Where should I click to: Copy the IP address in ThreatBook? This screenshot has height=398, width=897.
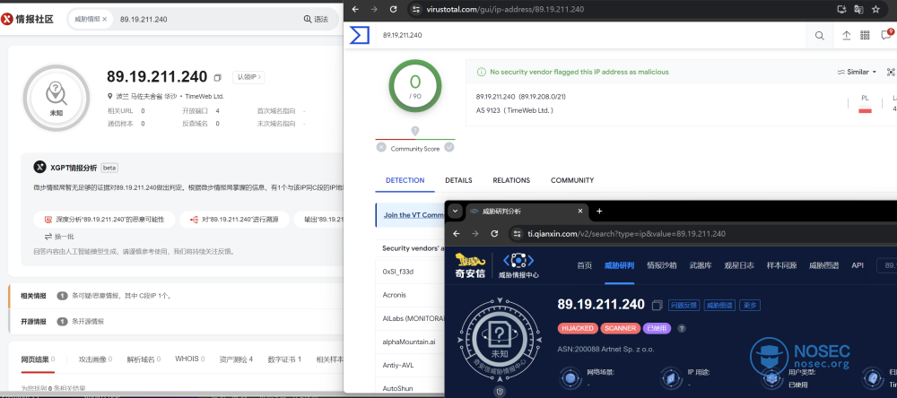coord(217,78)
